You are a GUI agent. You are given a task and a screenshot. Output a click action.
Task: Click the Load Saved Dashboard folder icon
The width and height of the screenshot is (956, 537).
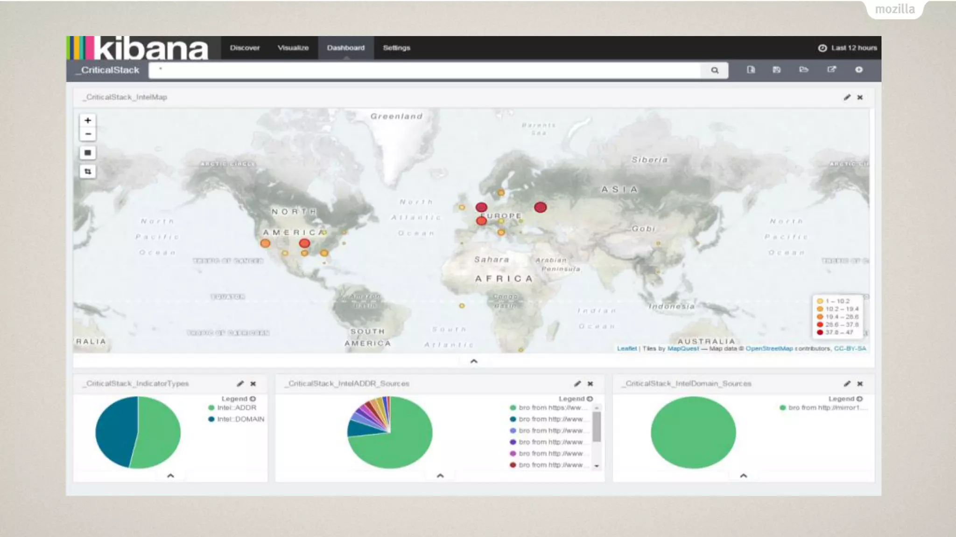(x=803, y=70)
